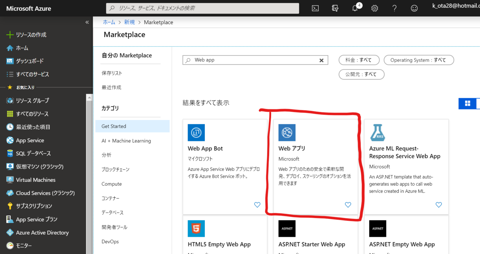Select DevOps category

coord(110,242)
